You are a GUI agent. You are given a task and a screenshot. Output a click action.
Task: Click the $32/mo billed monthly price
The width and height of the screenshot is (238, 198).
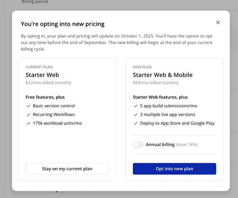[48, 83]
